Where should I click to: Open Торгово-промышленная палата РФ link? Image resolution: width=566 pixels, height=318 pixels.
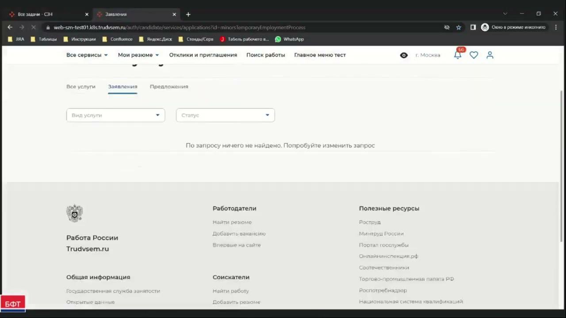pyautogui.click(x=406, y=279)
